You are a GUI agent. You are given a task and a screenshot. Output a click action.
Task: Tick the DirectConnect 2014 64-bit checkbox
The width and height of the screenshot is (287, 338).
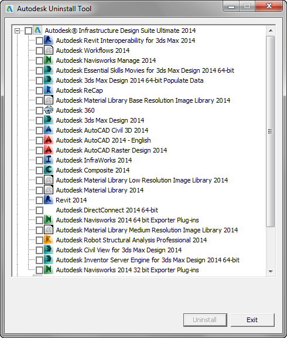(39, 210)
